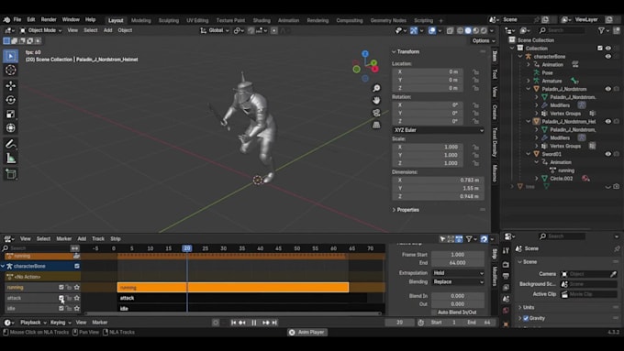Image resolution: width=624 pixels, height=351 pixels.
Task: Jump to the end frame
Action: tap(274, 323)
